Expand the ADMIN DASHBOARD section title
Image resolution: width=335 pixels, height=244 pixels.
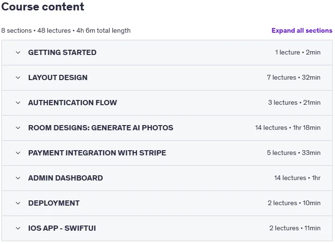point(65,178)
